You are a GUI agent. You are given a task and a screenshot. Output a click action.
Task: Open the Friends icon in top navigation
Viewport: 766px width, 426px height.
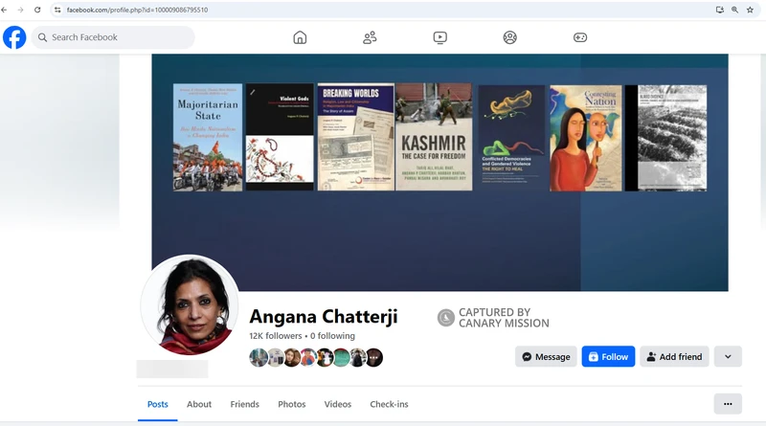(370, 37)
